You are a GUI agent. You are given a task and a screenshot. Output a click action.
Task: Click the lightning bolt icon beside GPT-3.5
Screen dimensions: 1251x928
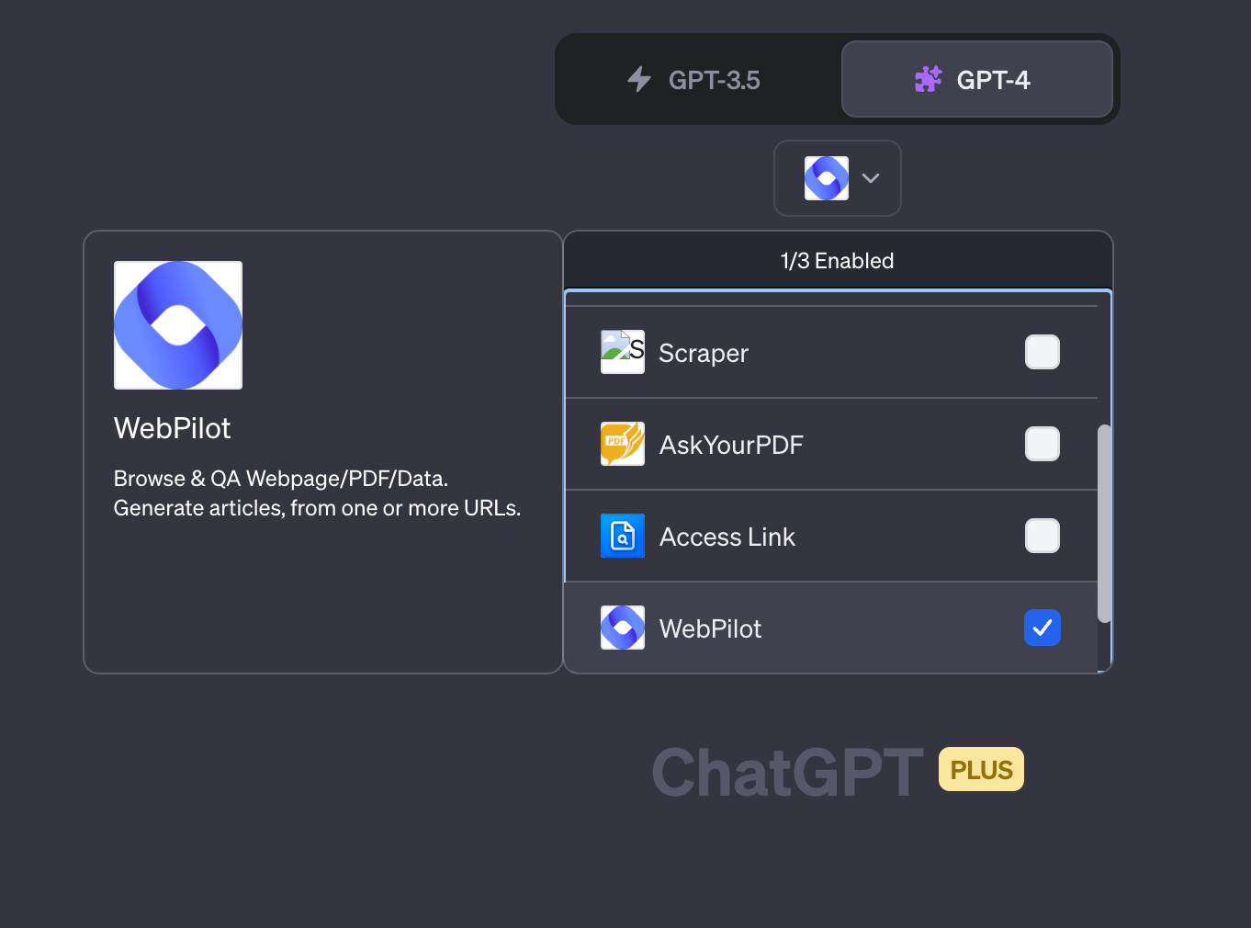click(x=639, y=79)
